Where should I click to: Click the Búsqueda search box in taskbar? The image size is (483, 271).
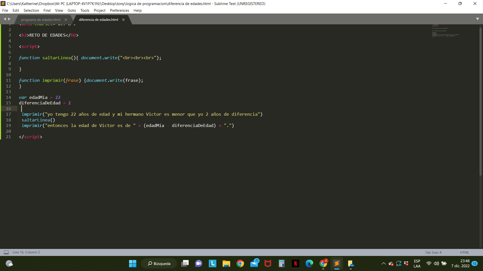coord(159,263)
